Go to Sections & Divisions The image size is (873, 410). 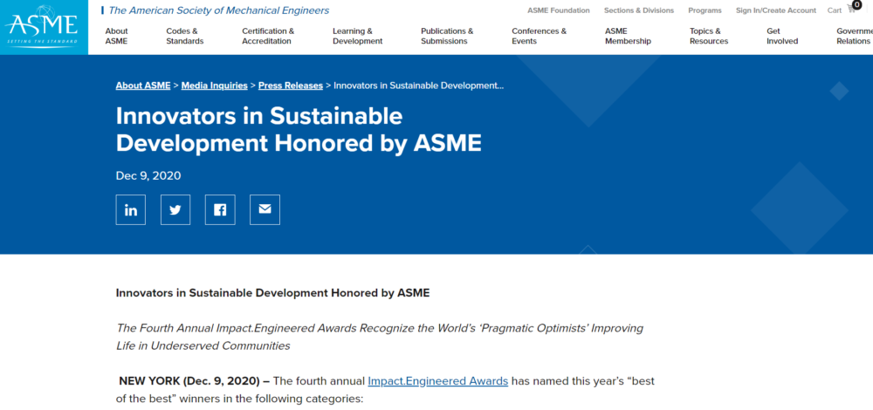click(639, 10)
